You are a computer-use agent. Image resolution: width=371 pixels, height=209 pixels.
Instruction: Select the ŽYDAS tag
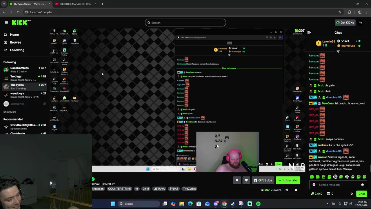(x=174, y=189)
